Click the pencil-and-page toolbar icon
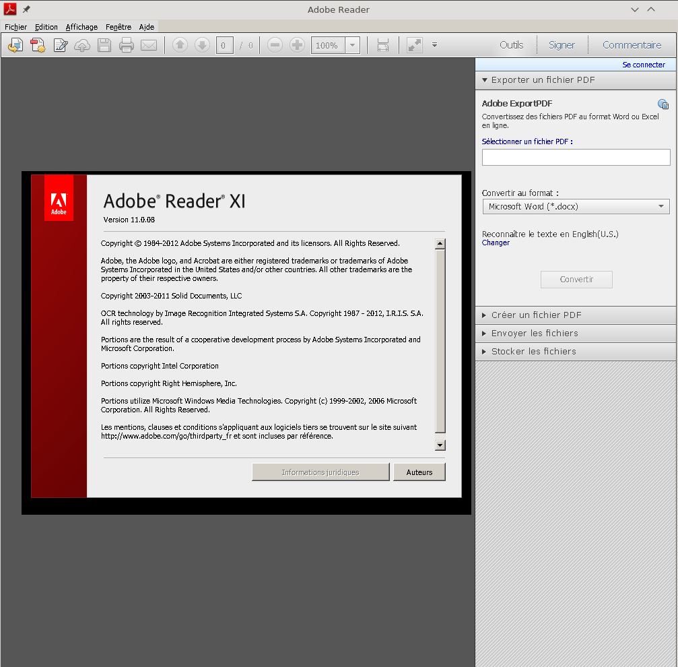Image resolution: width=678 pixels, height=667 pixels. [61, 45]
